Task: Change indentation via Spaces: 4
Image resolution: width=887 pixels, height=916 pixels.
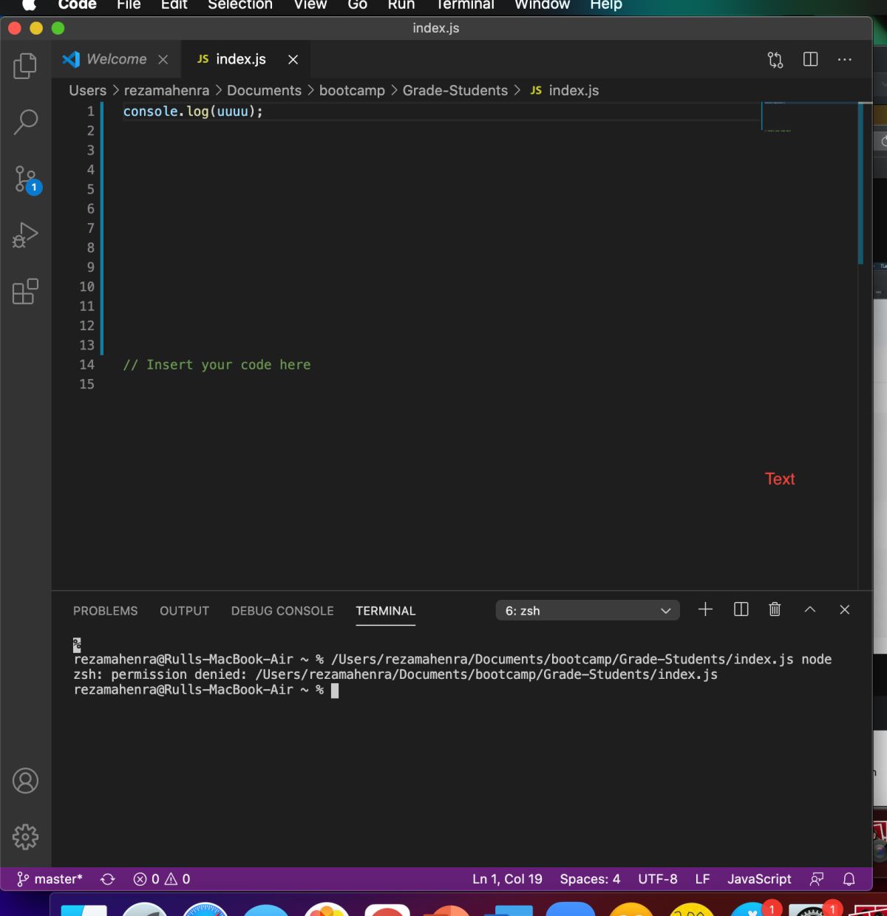Action: (590, 879)
